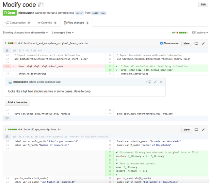Switch to the Commits tab

pyautogui.click(x=47, y=23)
